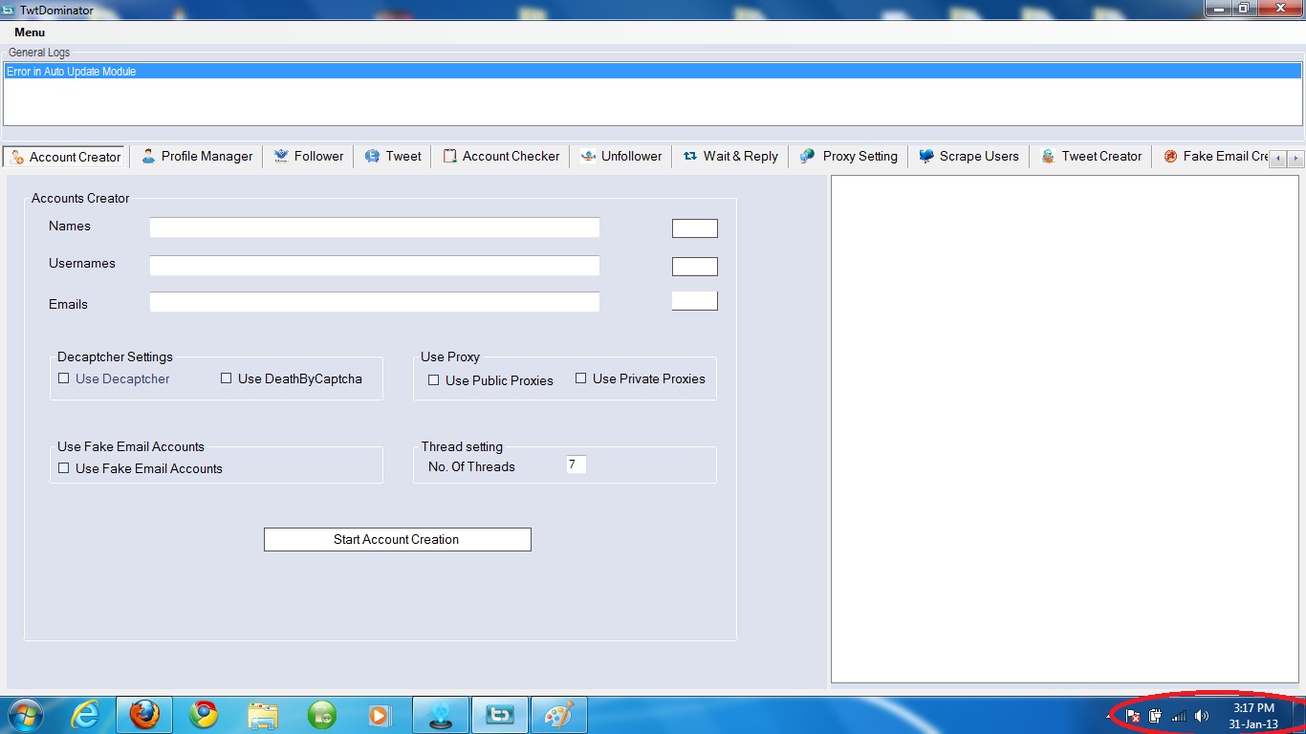
Task: Open Firefox from the taskbar
Action: 144,715
